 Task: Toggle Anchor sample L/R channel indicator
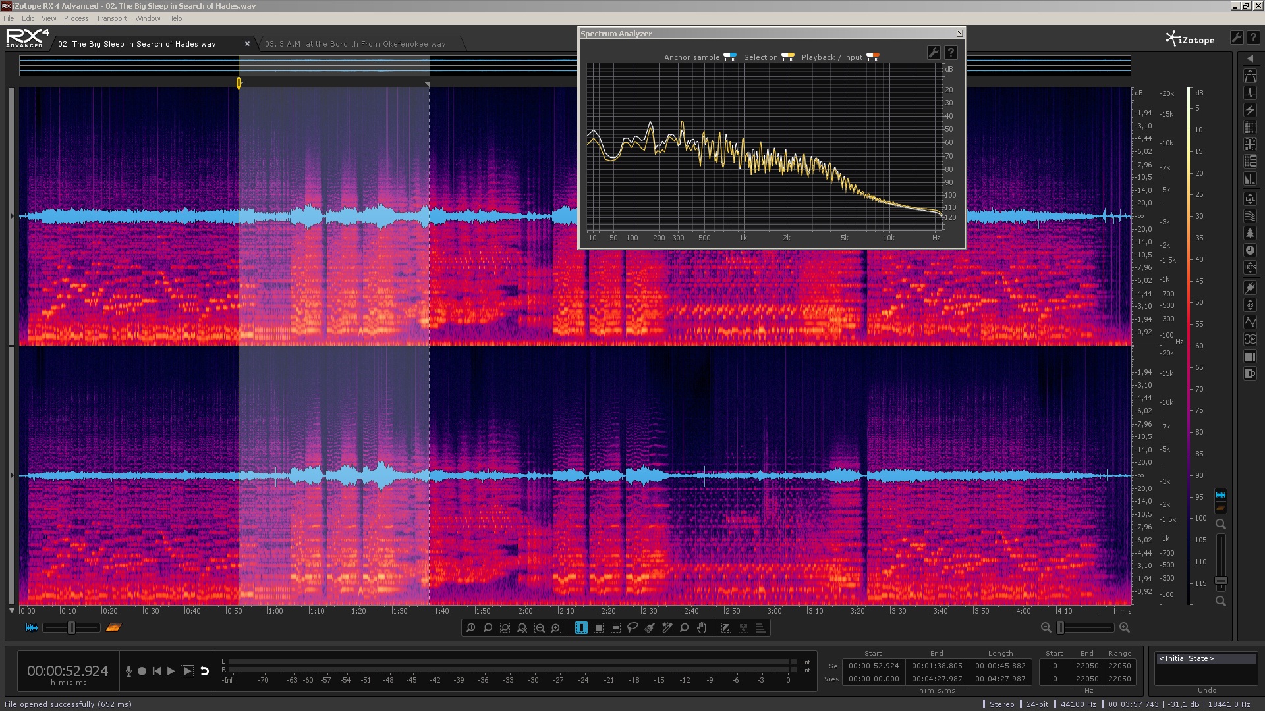pyautogui.click(x=729, y=57)
